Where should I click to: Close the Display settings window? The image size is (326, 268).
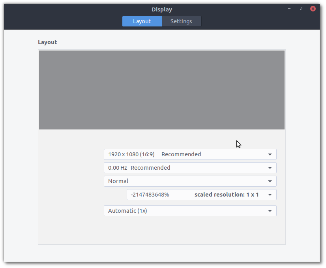tap(313, 8)
